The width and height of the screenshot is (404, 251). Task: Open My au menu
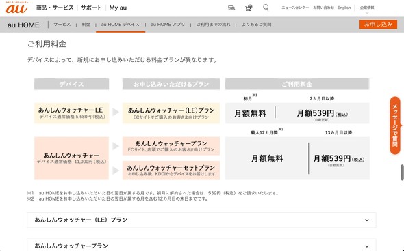[x=118, y=8]
